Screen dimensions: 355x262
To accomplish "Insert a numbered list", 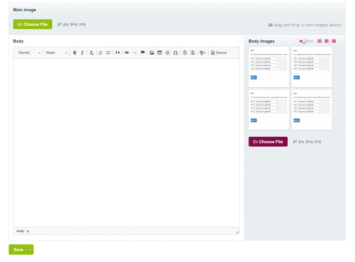I will pyautogui.click(x=100, y=53).
